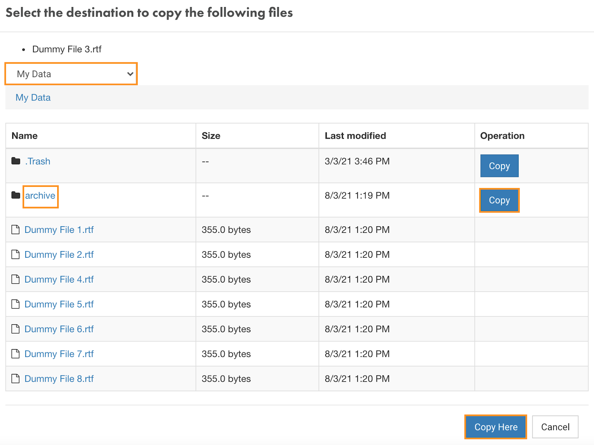Click the file icon for Dummy File 1.rtf
The image size is (594, 445).
(x=16, y=230)
